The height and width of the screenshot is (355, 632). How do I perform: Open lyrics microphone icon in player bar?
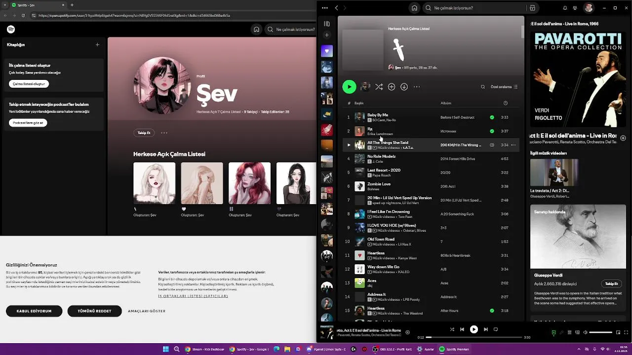pos(561,332)
